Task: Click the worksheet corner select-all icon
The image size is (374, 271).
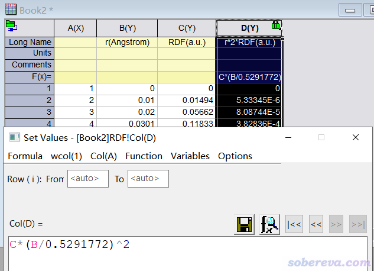Action: 11,26
